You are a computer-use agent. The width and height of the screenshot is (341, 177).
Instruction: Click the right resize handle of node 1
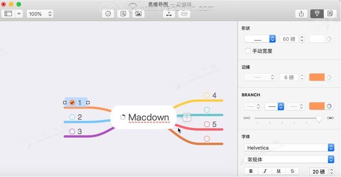click(x=88, y=102)
